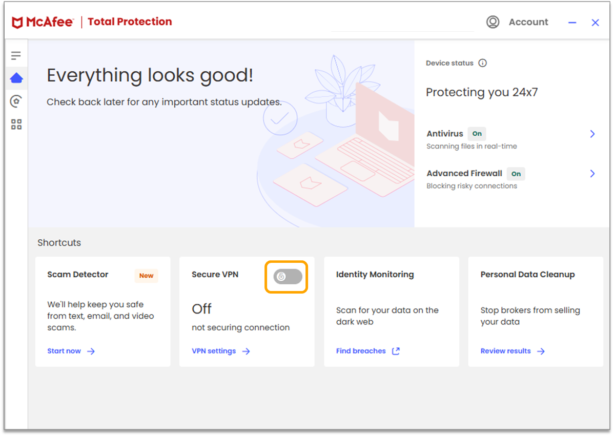Select the Identity Monitoring card title

pos(375,275)
